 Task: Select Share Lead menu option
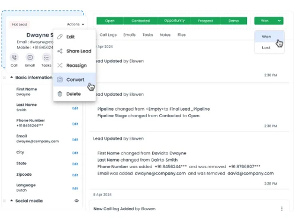click(x=75, y=51)
